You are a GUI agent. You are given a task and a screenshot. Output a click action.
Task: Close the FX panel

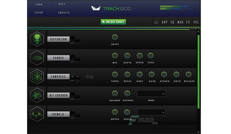click(x=195, y=29)
